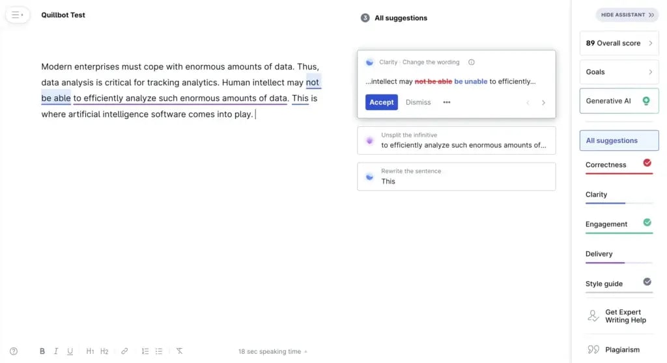Create a bulleted list
The width and height of the screenshot is (667, 363).
159,351
